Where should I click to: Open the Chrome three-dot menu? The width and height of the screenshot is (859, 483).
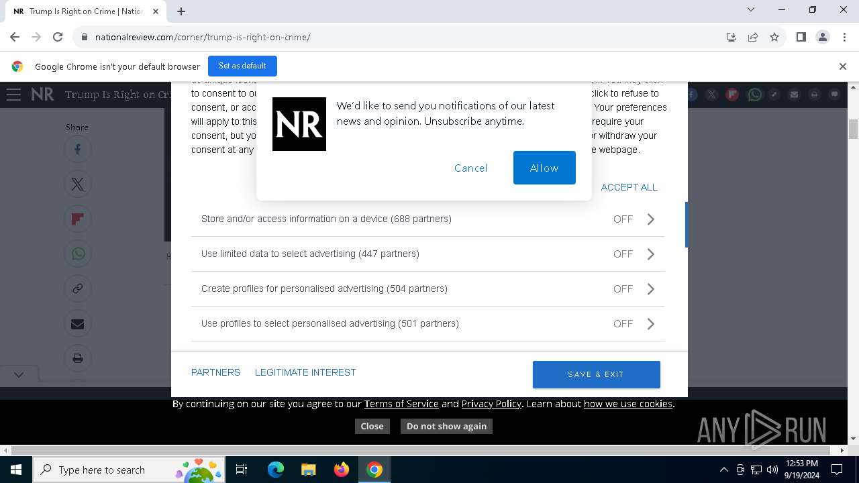point(844,37)
